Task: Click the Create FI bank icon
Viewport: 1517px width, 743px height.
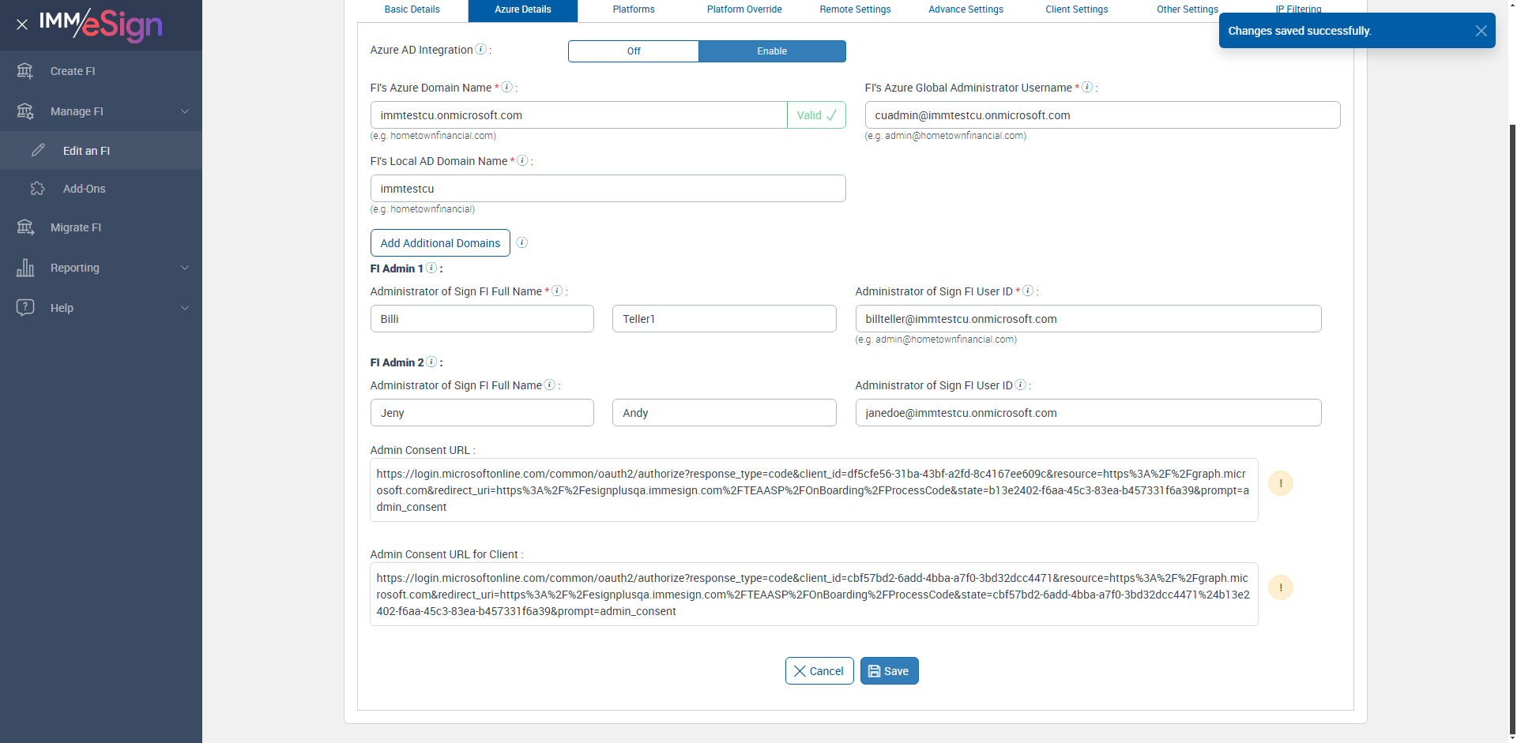Action: point(25,71)
